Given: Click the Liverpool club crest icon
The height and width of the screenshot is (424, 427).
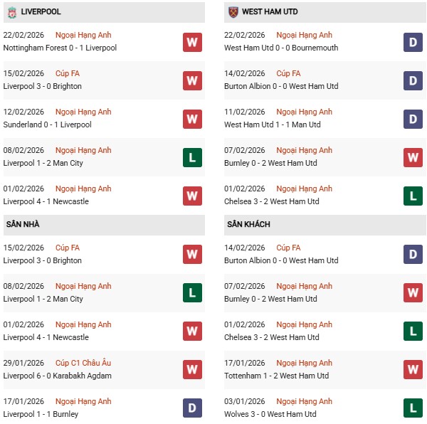Looking at the screenshot, I should (x=11, y=12).
